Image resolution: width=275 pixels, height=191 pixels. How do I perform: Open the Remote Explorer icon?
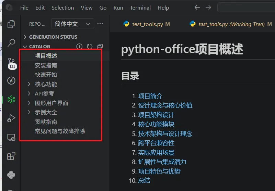(11, 137)
